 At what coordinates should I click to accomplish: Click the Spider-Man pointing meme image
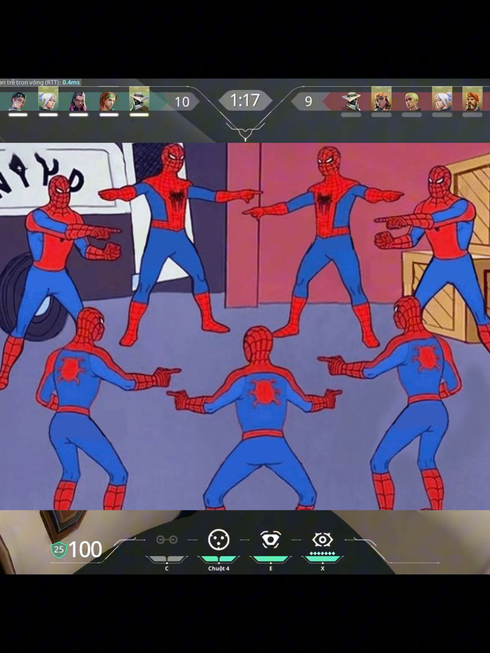[x=245, y=326]
